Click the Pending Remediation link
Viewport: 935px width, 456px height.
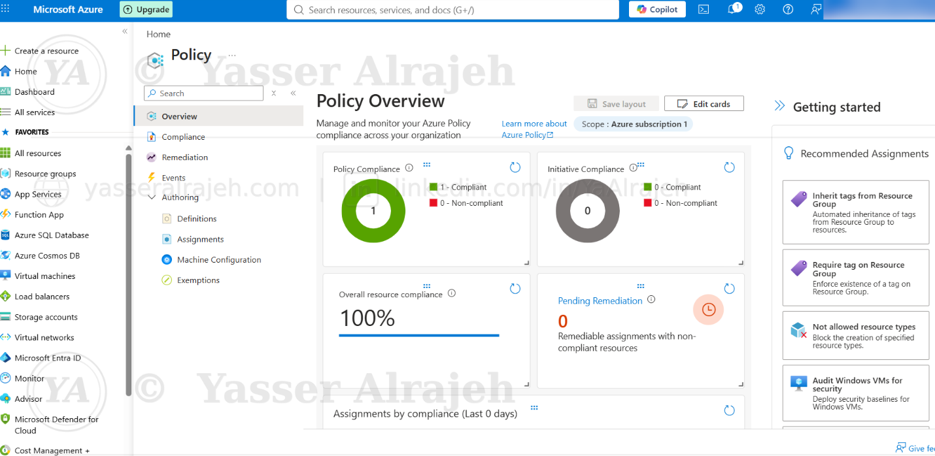click(600, 301)
